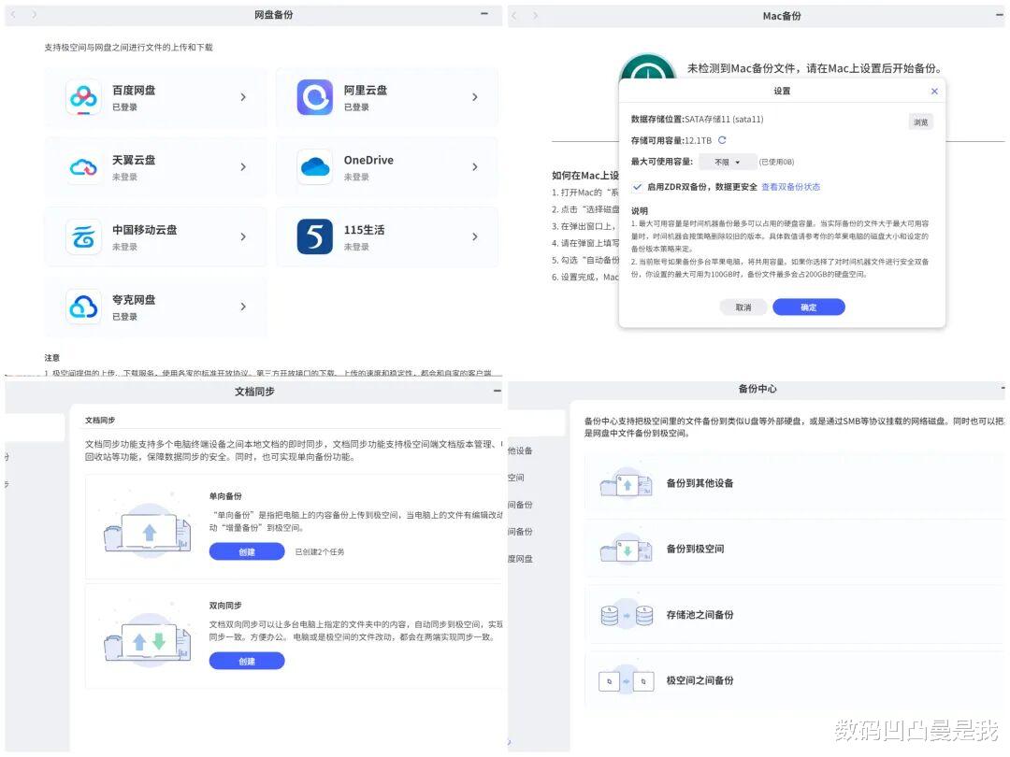The width and height of the screenshot is (1010, 757).
Task: Expand the 百度网盘 row chevron
Action: [x=243, y=97]
